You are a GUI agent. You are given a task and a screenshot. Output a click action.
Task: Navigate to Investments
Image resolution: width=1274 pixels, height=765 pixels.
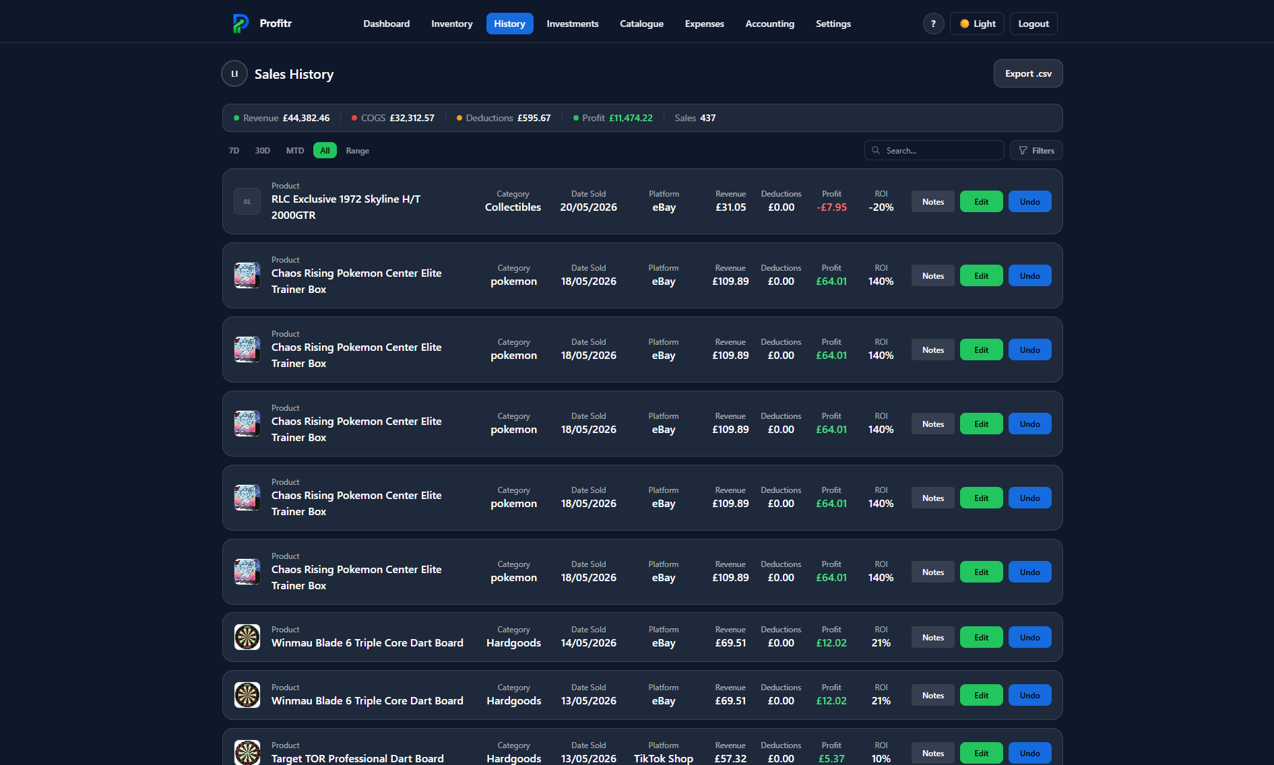(573, 24)
